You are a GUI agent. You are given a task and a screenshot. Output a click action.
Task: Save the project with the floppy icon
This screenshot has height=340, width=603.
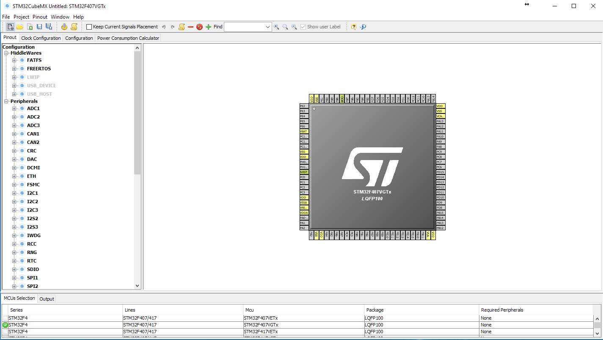pos(39,27)
